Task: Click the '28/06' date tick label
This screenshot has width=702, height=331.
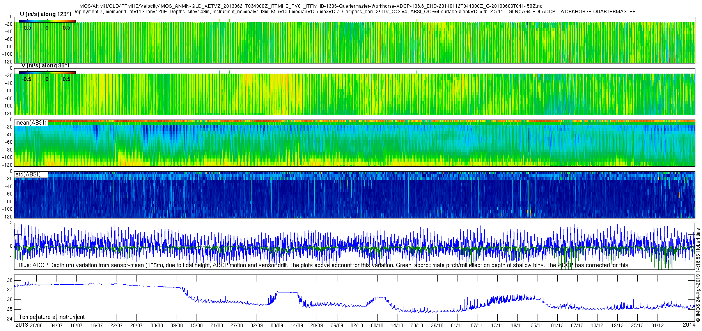Action: point(36,326)
